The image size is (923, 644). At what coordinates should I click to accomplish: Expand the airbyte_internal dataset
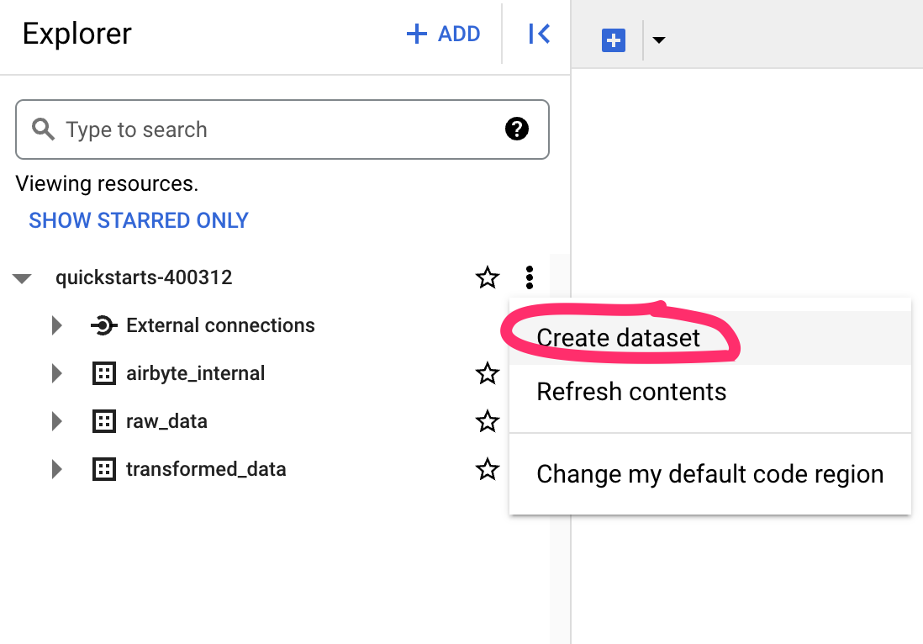click(x=56, y=373)
